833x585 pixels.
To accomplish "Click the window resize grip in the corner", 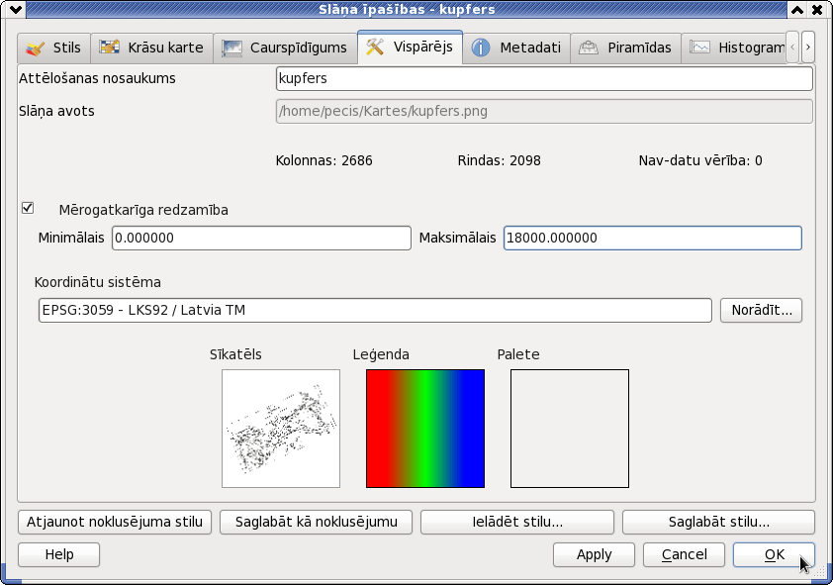I will (818, 572).
